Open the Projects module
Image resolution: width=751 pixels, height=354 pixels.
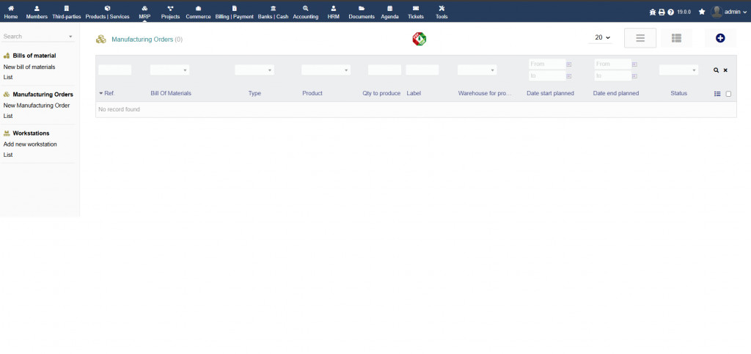point(170,12)
